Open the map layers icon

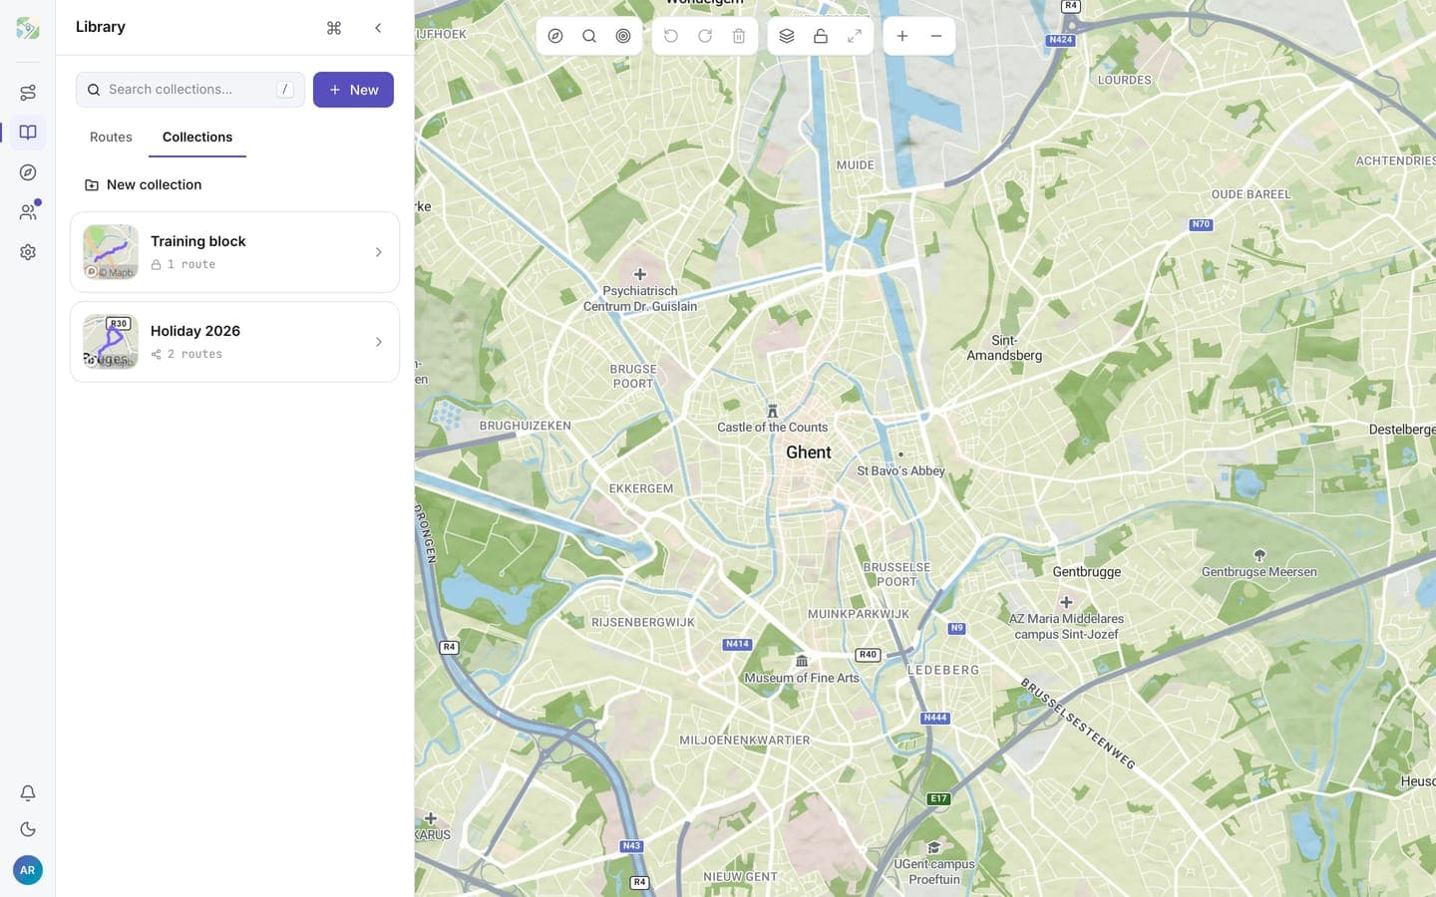pyautogui.click(x=787, y=36)
